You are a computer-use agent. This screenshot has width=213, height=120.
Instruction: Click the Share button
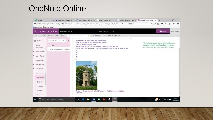click(x=163, y=31)
